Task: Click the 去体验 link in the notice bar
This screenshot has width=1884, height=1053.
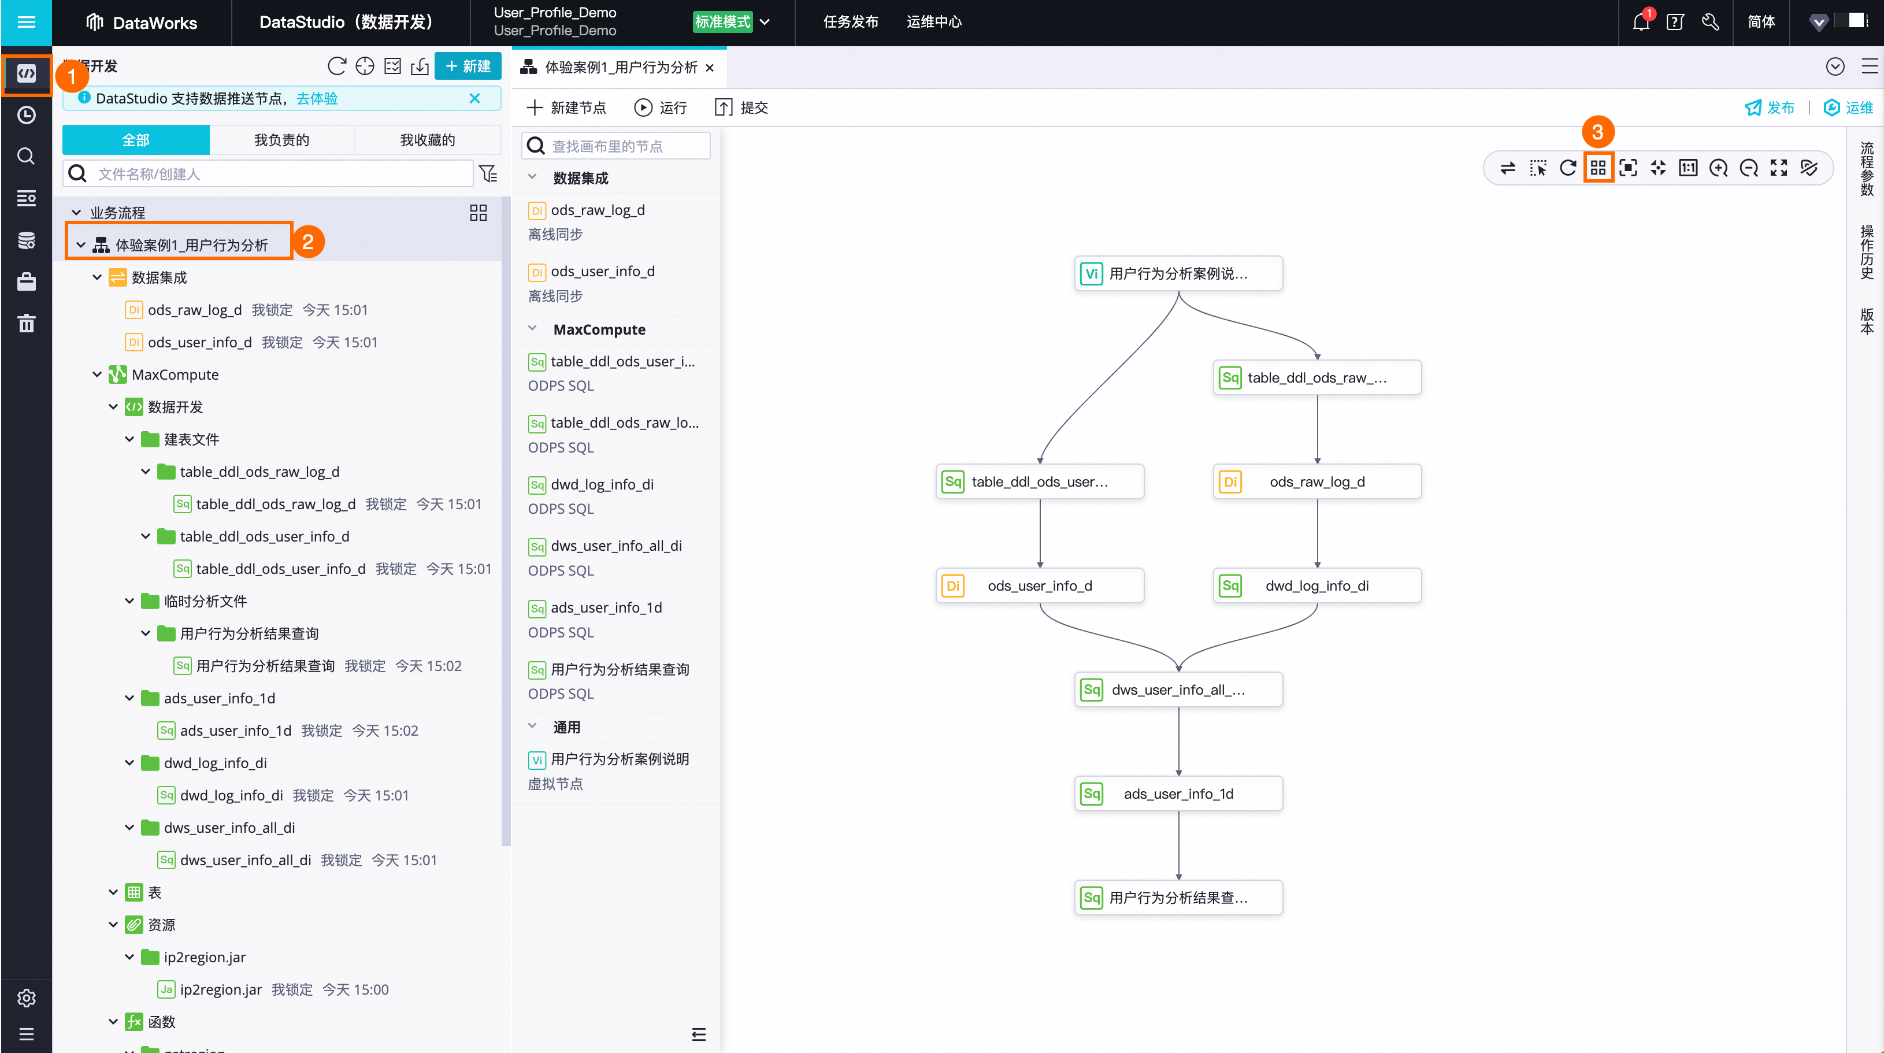Action: pos(317,98)
